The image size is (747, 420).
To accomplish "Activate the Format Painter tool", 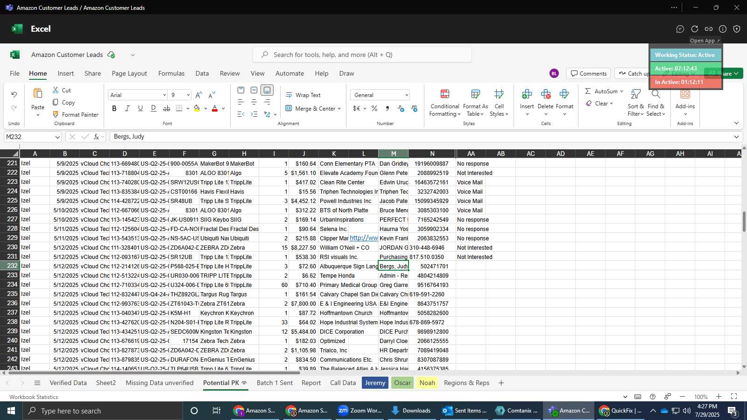I will 75,114.
